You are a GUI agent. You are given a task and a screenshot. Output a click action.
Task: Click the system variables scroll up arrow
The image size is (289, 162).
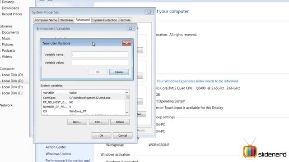[x=127, y=92]
